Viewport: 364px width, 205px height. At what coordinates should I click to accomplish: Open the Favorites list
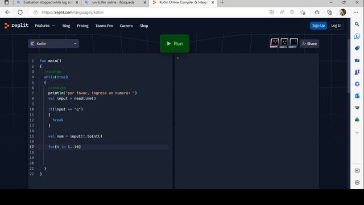[x=317, y=13]
